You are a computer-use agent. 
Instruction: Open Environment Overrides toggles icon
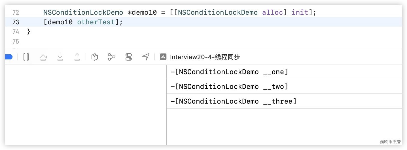click(x=129, y=57)
